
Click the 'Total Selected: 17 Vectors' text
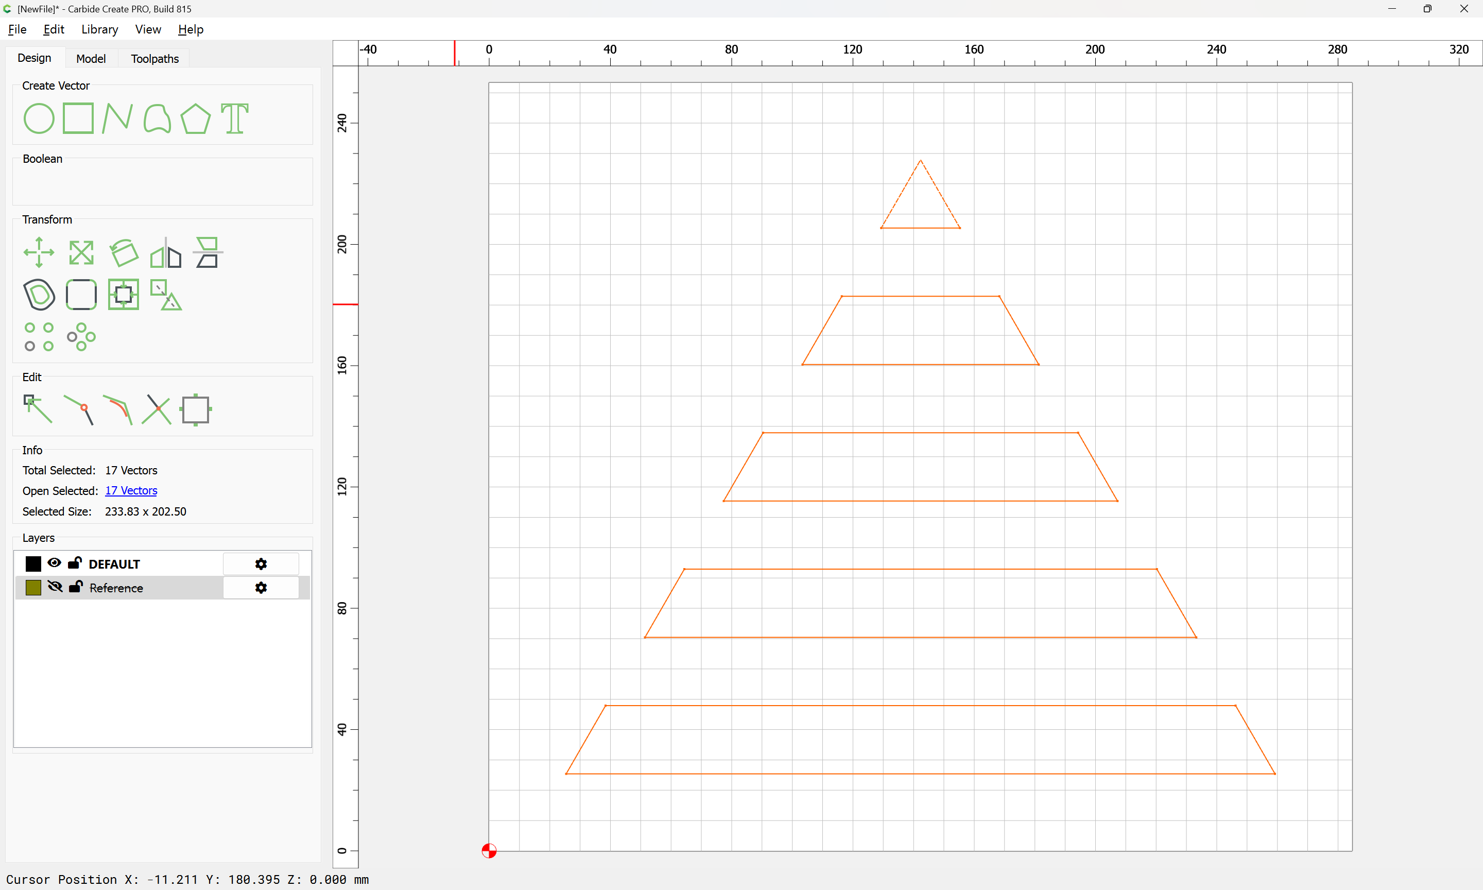tap(90, 470)
